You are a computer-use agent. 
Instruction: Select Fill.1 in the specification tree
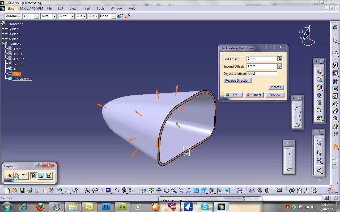click(x=16, y=69)
